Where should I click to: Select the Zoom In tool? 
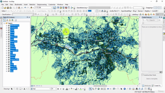pyautogui.click(x=90, y=89)
